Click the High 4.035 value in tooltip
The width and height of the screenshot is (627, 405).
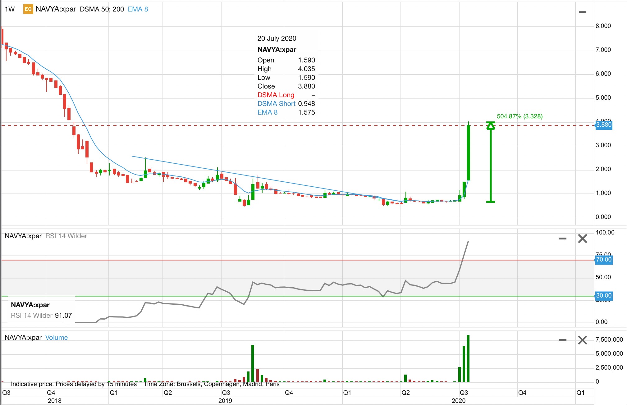(x=306, y=69)
